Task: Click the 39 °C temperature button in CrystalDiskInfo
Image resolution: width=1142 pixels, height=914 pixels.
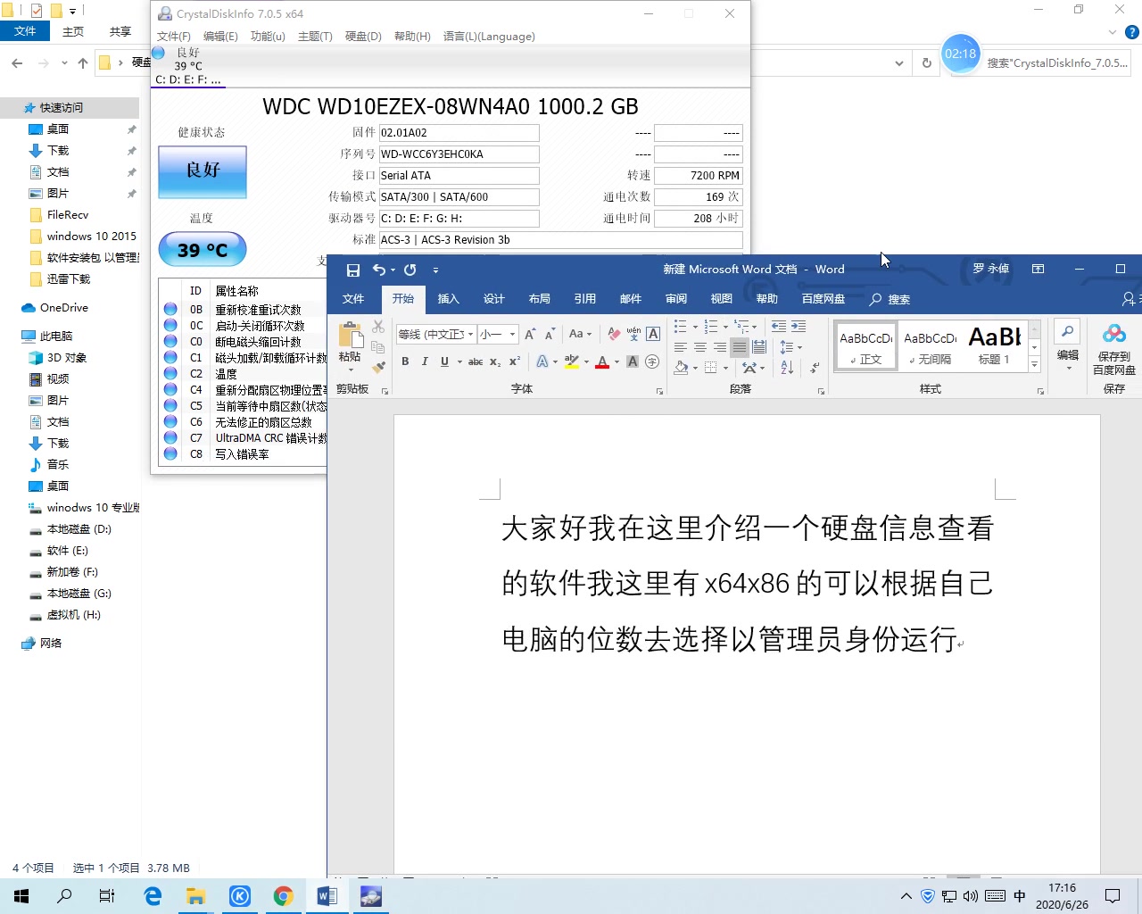Action: pyautogui.click(x=203, y=250)
